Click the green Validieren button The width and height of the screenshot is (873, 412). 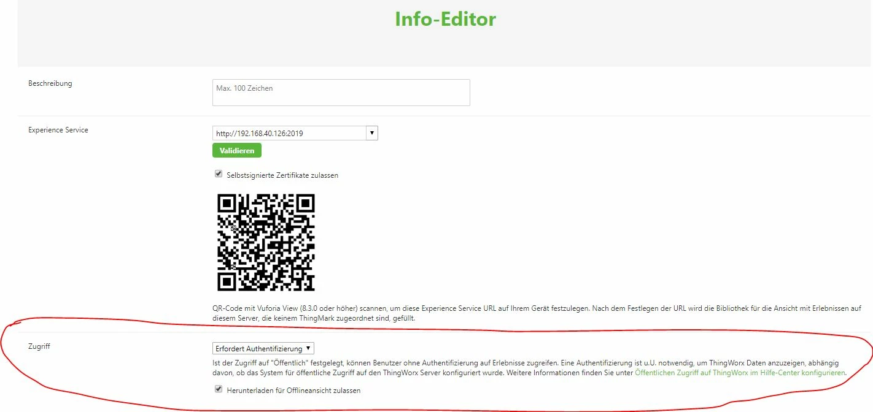(x=237, y=150)
